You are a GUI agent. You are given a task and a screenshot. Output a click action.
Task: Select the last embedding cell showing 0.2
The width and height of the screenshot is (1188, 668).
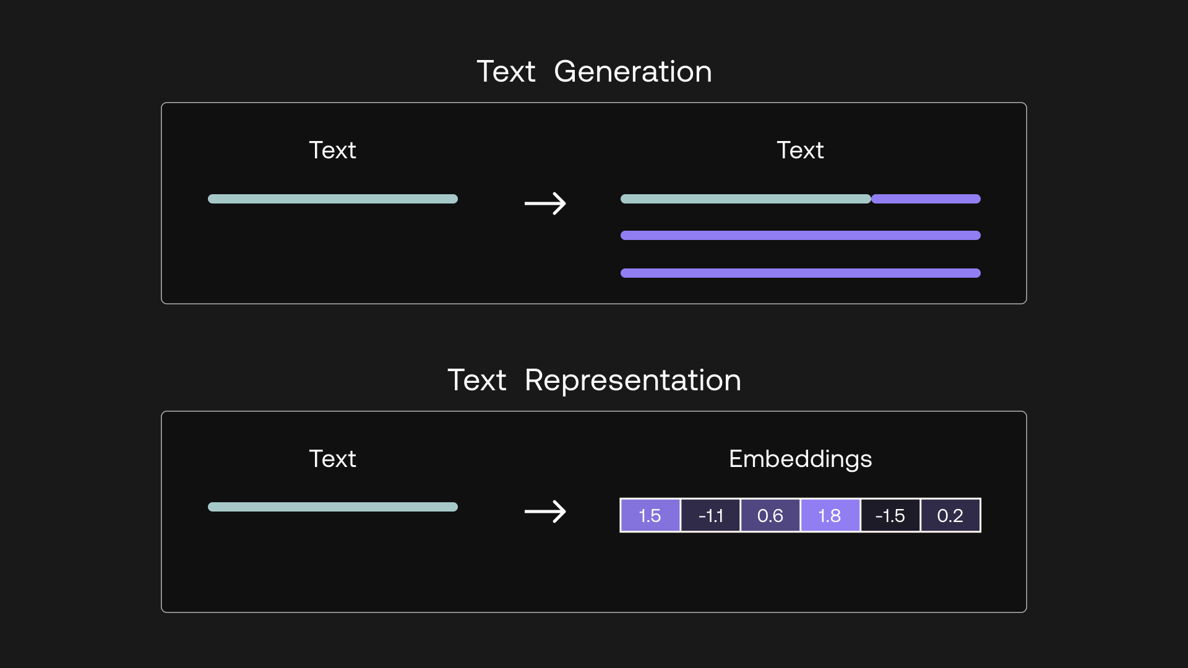click(950, 515)
